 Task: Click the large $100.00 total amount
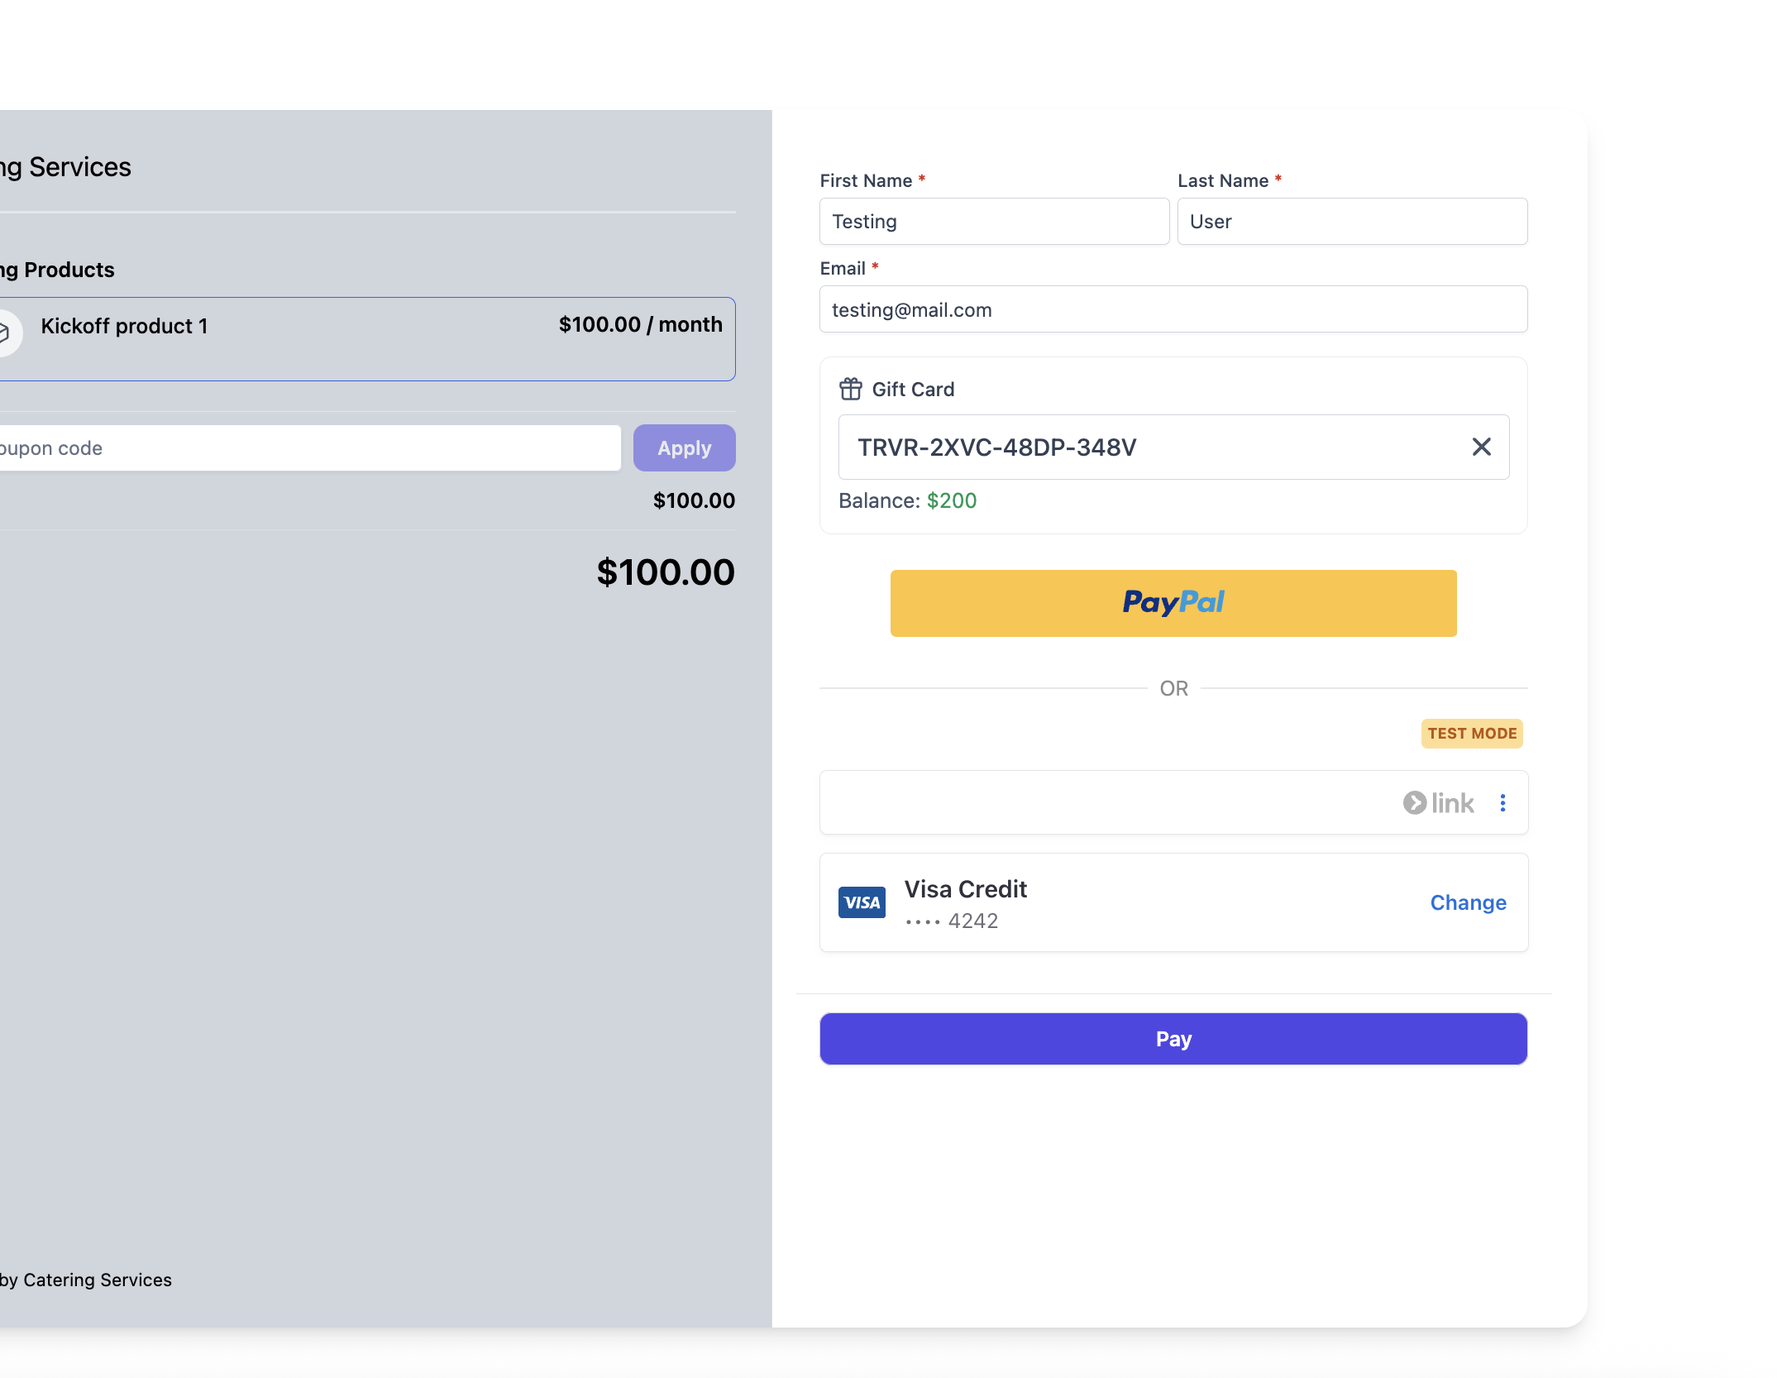[x=665, y=572]
